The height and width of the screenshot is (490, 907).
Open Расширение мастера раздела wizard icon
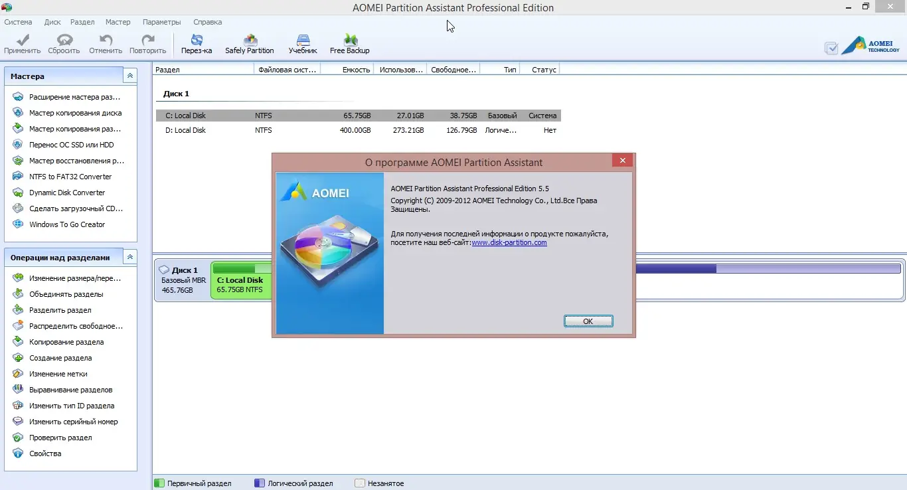coord(18,97)
